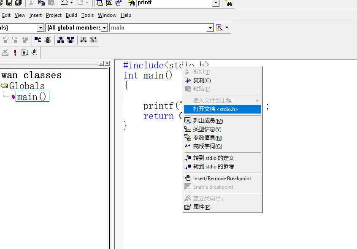Open the main function dropdown list
Viewport: 357px width, 249px height.
(210, 27)
